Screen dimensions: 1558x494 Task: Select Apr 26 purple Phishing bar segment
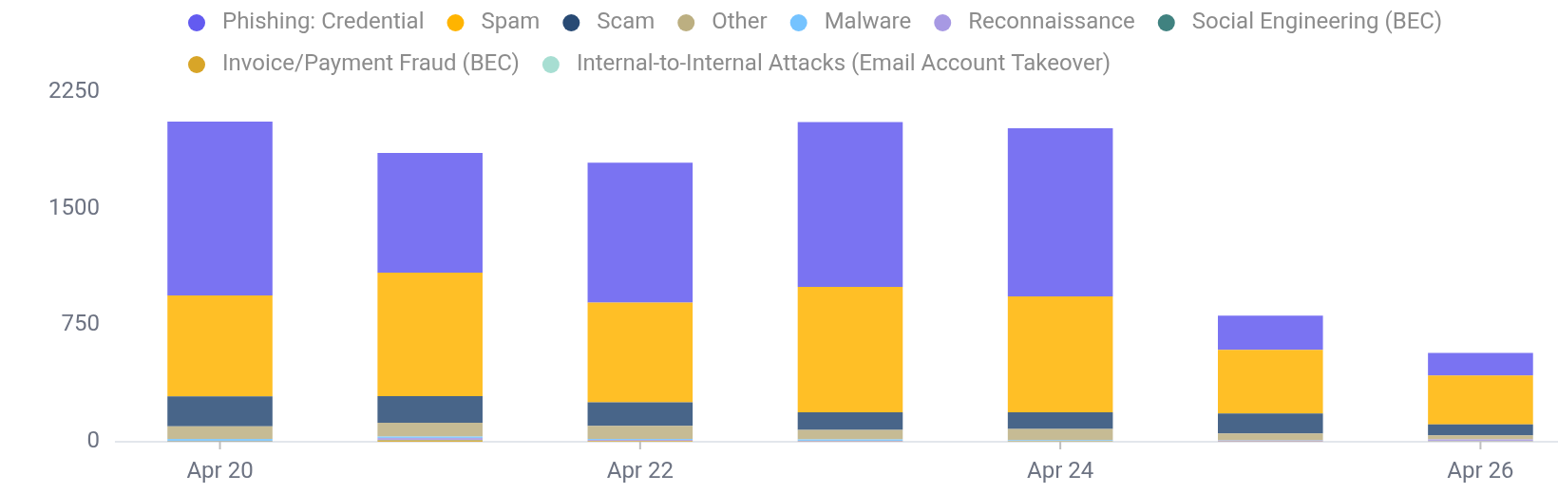click(1479, 364)
